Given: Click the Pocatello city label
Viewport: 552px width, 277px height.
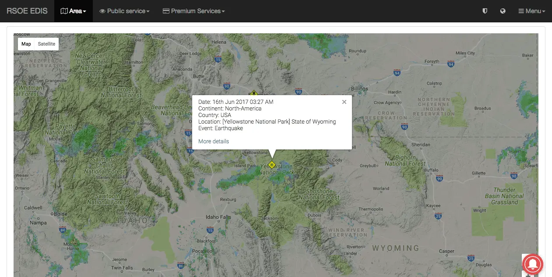Looking at the screenshot, I should click(202, 251).
